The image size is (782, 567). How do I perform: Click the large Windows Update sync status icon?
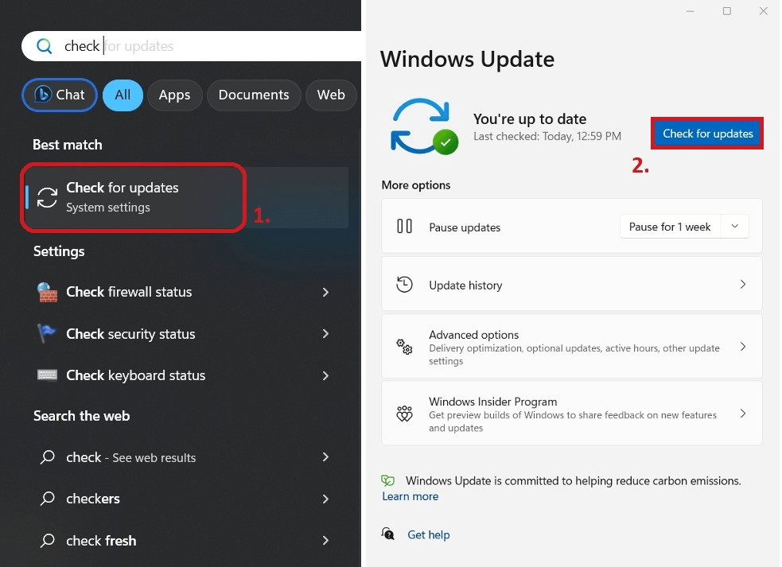tap(424, 126)
